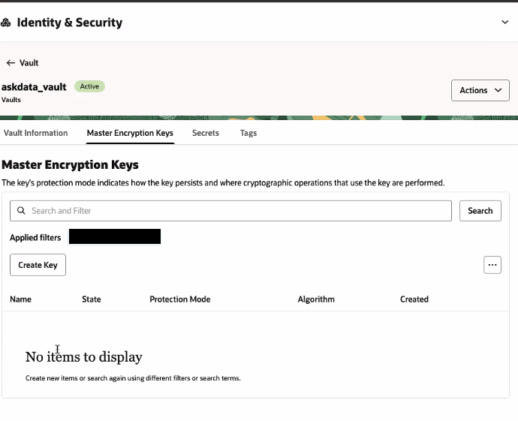Click the magnifier icon in search box

click(21, 211)
